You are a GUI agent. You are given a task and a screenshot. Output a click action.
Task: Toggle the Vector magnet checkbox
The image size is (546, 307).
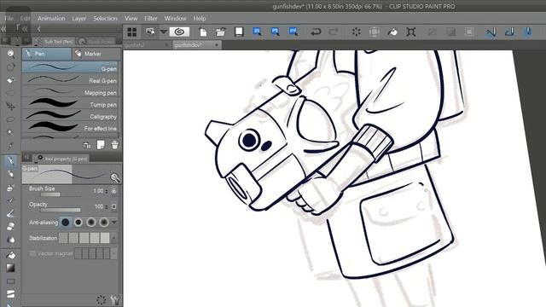(x=32, y=253)
